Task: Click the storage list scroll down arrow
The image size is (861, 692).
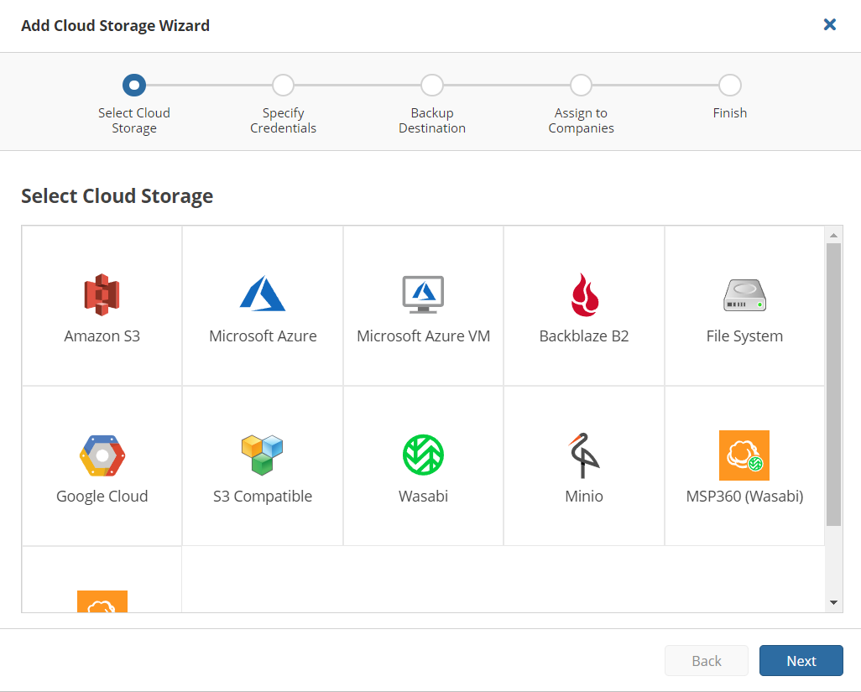Action: pos(833,602)
